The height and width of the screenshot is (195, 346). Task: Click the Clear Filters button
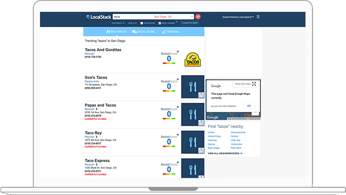190,23
